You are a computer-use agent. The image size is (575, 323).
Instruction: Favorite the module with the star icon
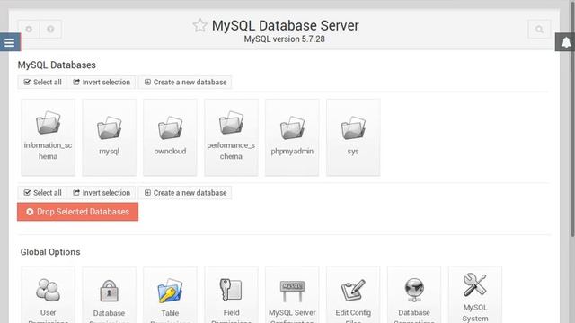(199, 26)
